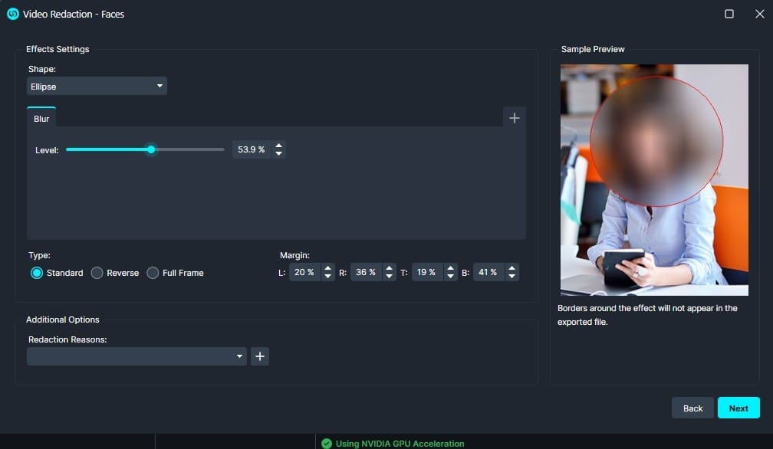Select the Standard redaction type
The image size is (773, 449).
click(37, 273)
